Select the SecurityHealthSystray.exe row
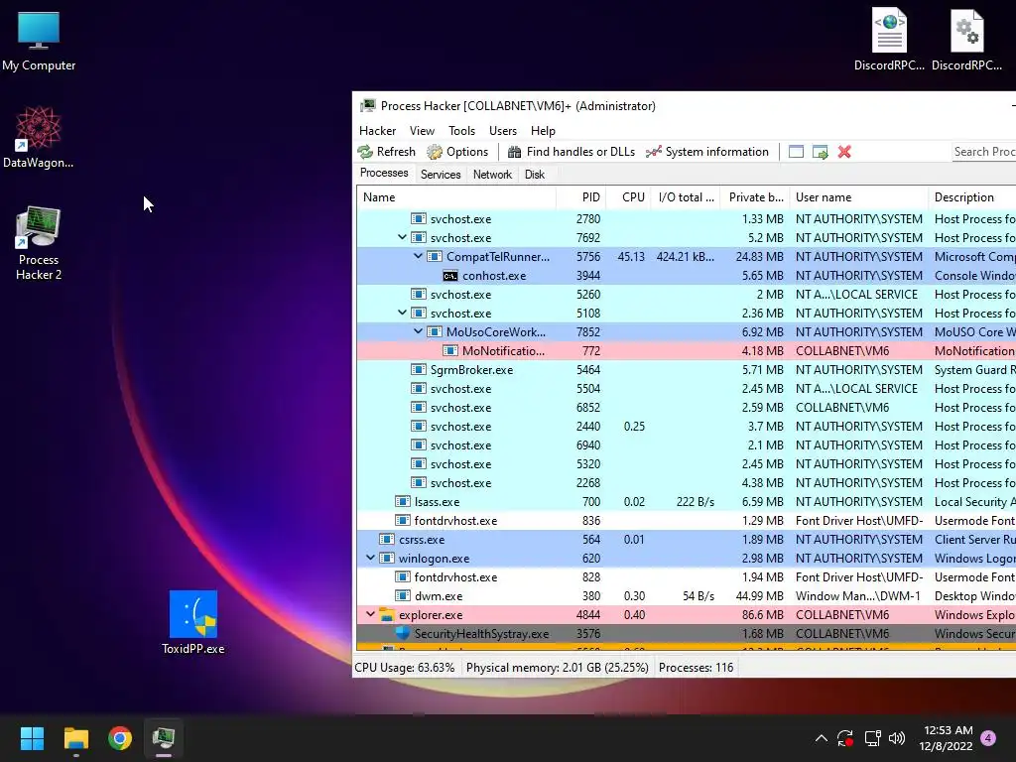Viewport: 1016px width, 762px height. [687, 634]
